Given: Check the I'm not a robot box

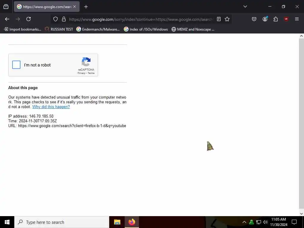Looking at the screenshot, I should (16, 65).
